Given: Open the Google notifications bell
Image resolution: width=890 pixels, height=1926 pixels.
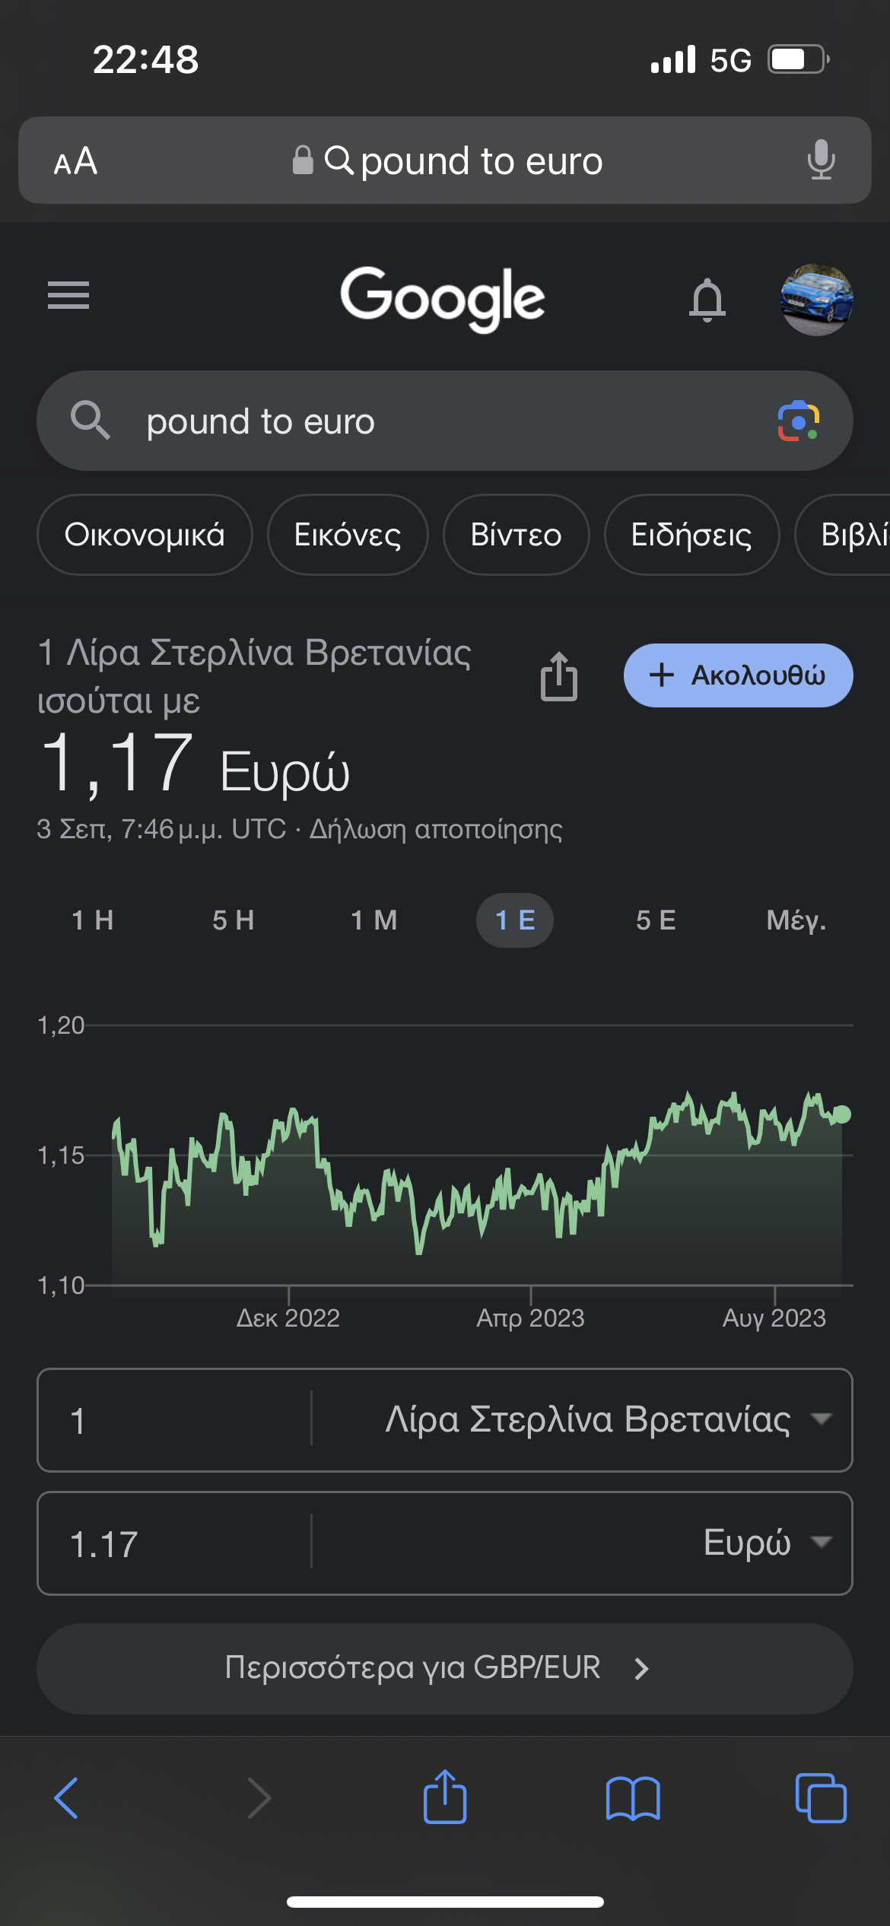Looking at the screenshot, I should tap(707, 300).
